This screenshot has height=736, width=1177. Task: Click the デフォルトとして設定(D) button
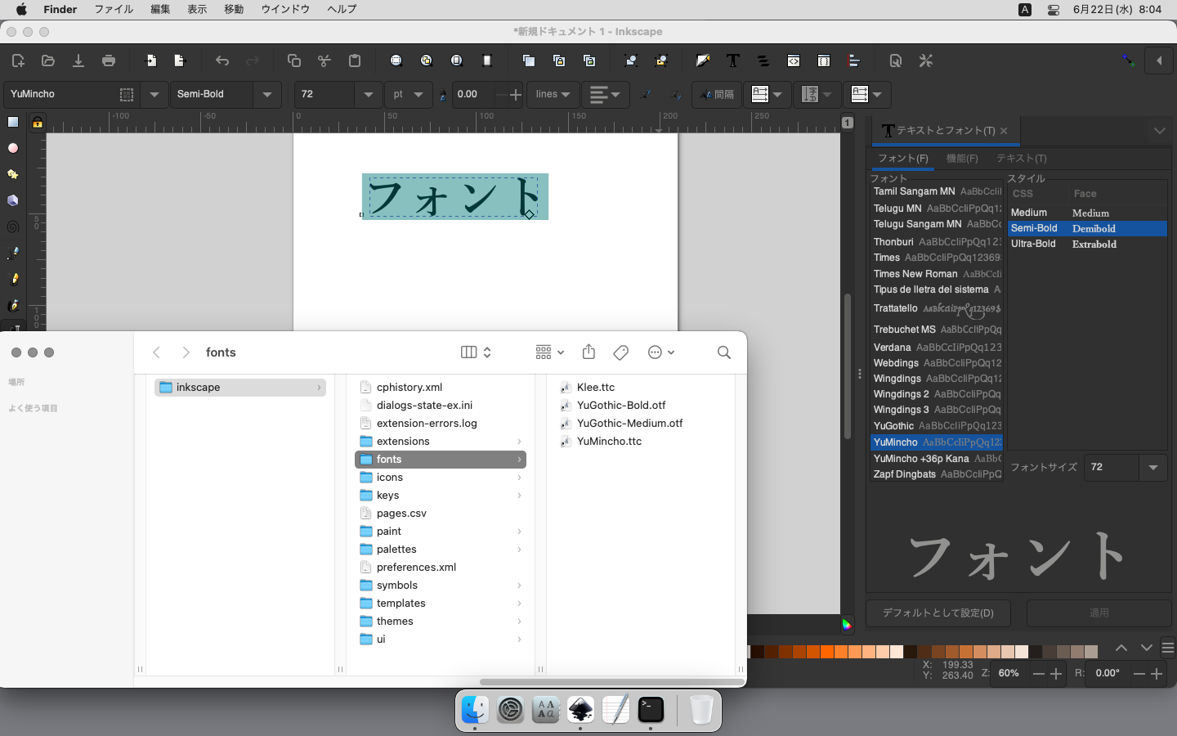938,613
